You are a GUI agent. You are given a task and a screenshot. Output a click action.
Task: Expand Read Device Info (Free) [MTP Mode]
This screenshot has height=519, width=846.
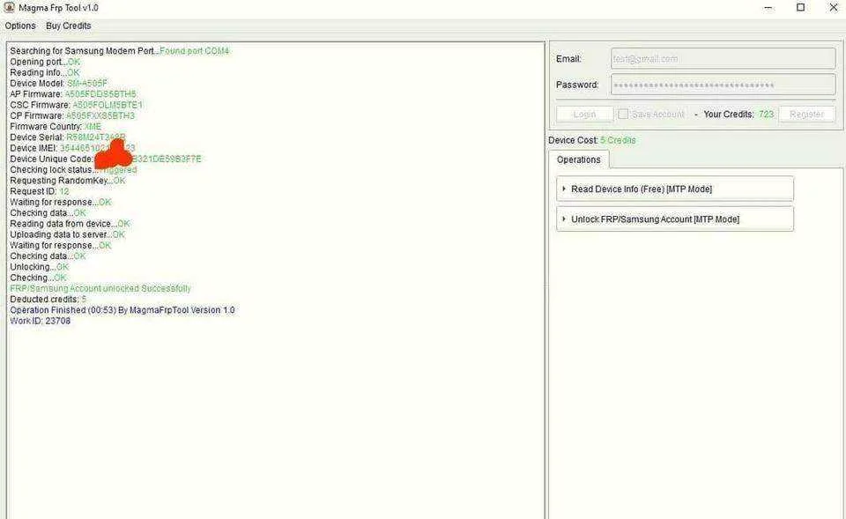point(675,189)
